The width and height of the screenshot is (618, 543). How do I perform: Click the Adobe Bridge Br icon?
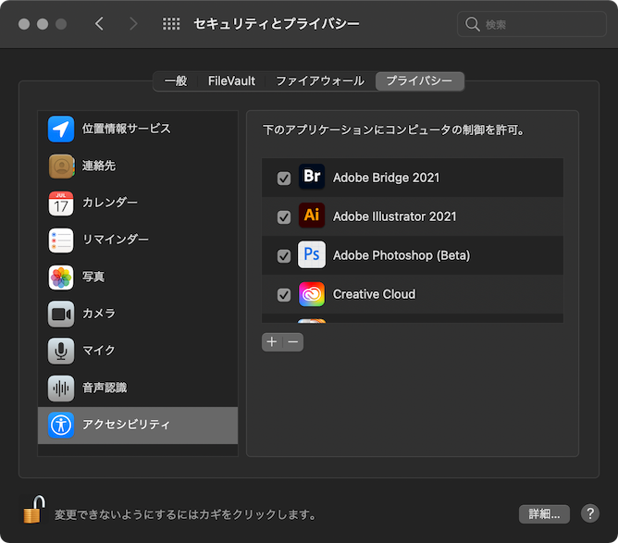click(x=312, y=176)
